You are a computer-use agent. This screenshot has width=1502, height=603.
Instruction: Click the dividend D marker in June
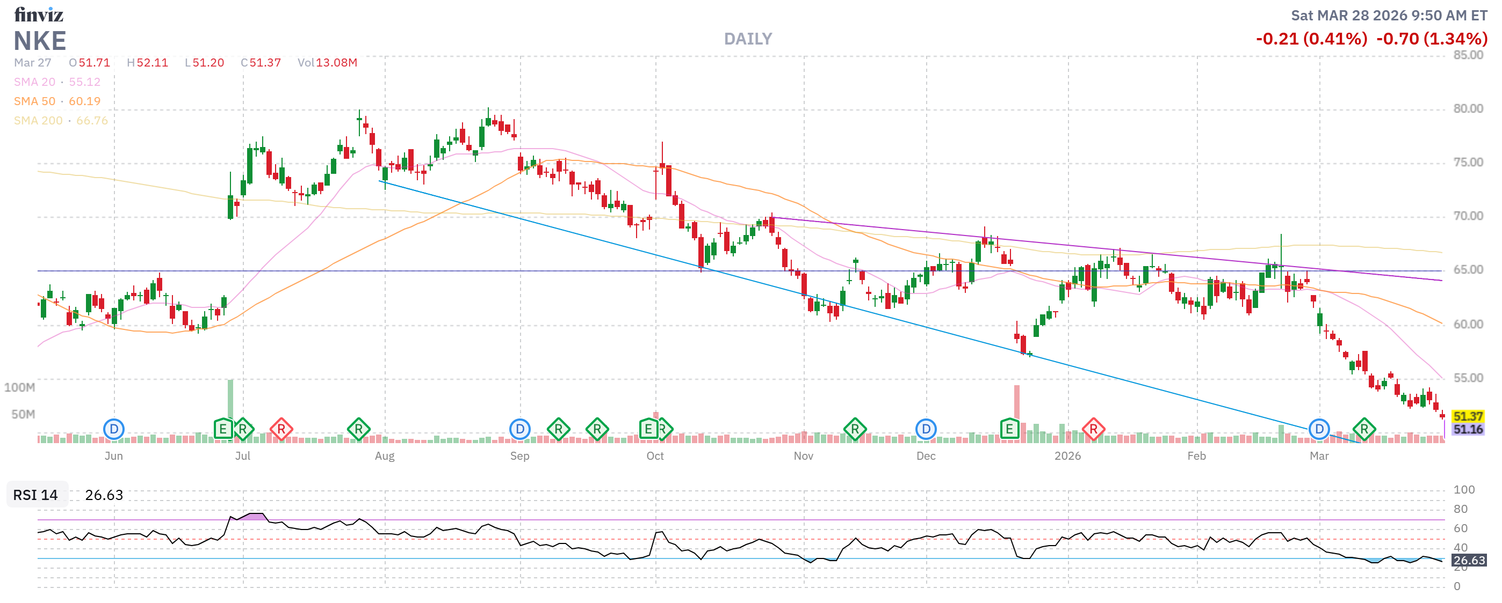point(114,430)
